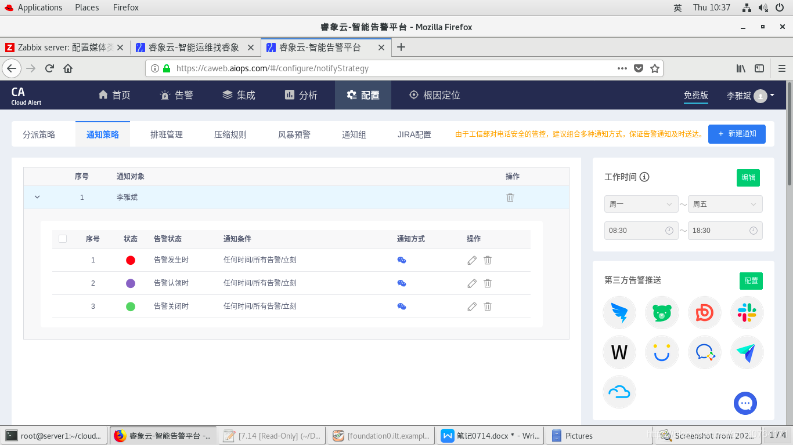Open the 周一 weekday dropdown
Screen dimensions: 793x445
pos(641,203)
